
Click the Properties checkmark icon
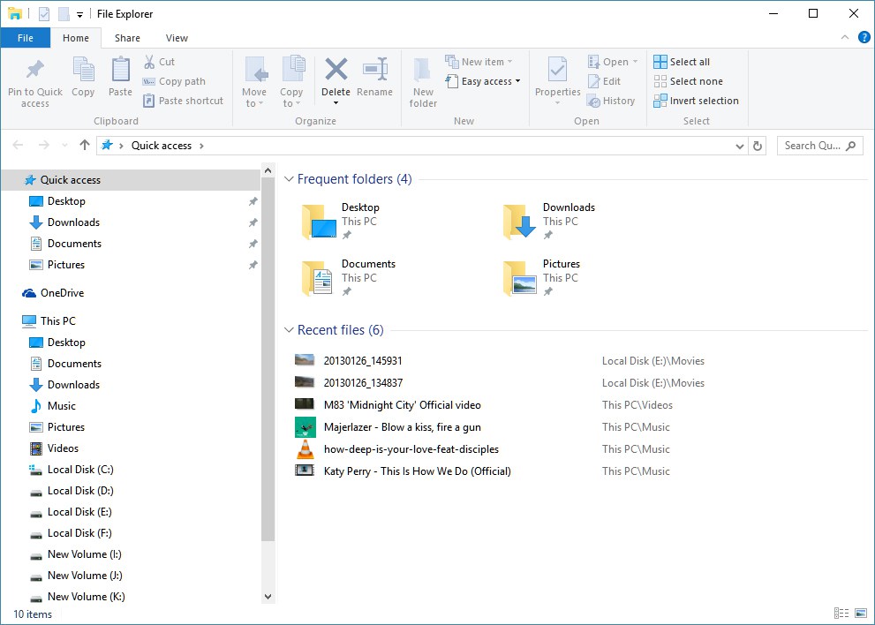(557, 69)
